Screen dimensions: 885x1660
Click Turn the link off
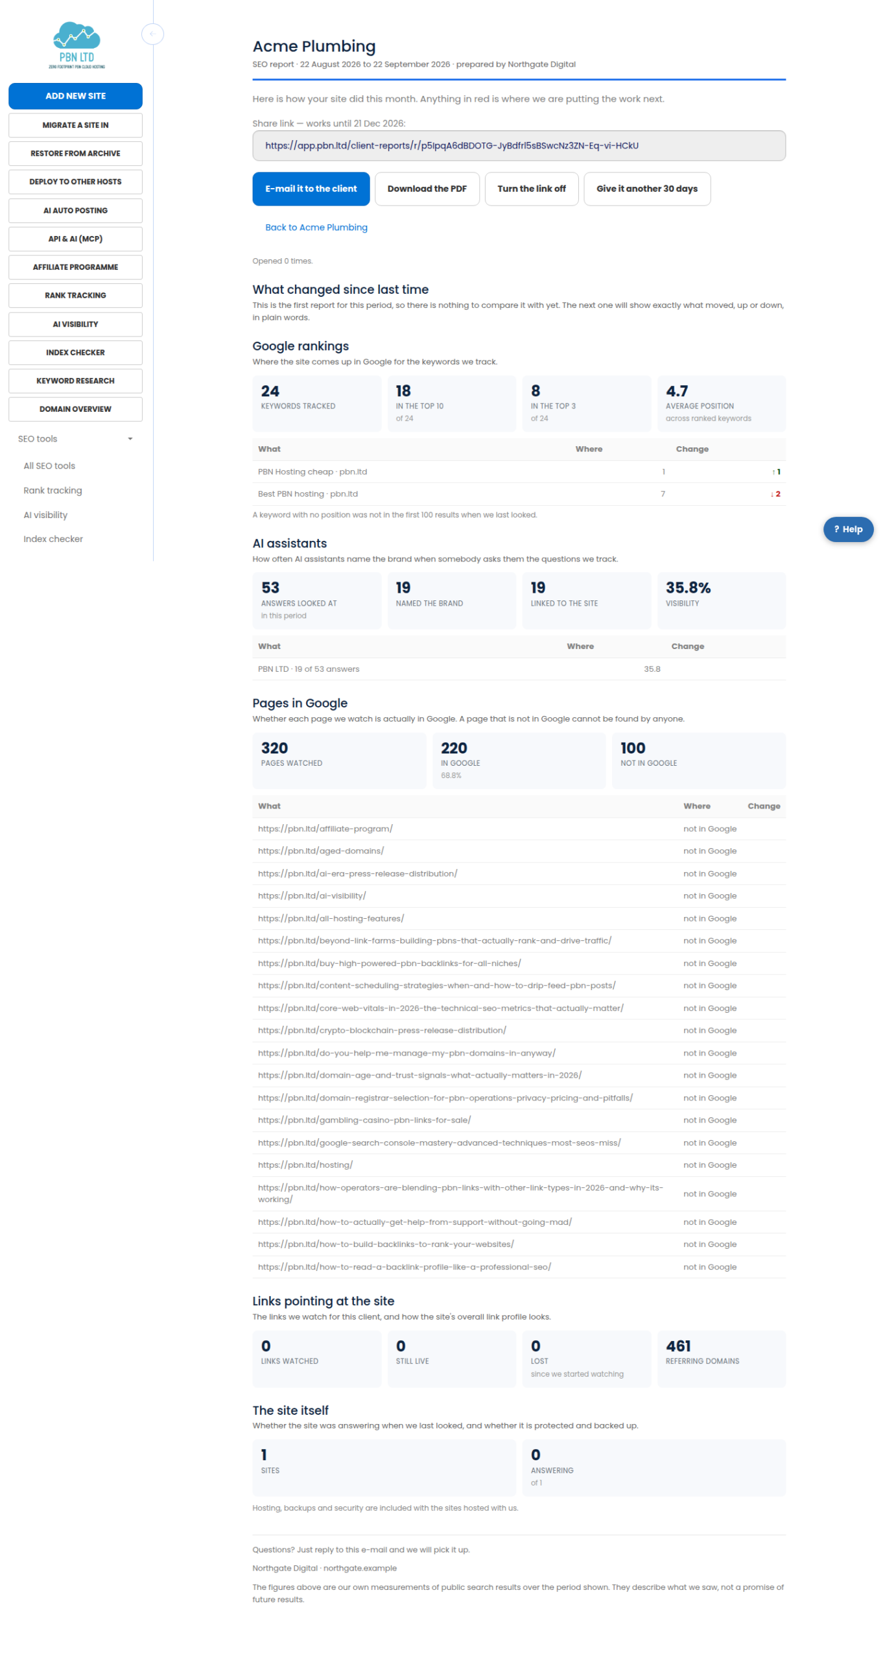530,188
